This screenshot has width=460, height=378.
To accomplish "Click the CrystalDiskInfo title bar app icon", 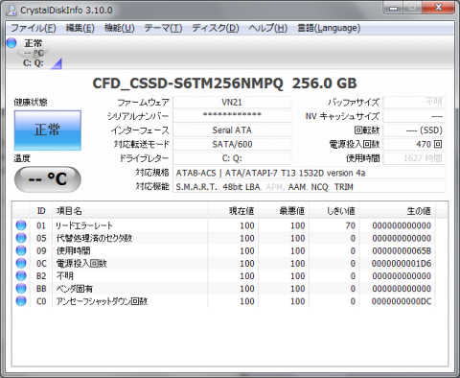I will (x=11, y=10).
